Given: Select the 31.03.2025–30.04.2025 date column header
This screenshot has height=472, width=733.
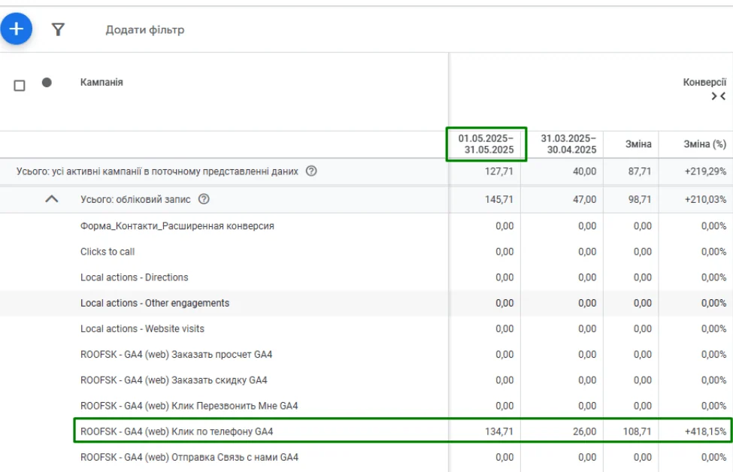Looking at the screenshot, I should [x=568, y=144].
